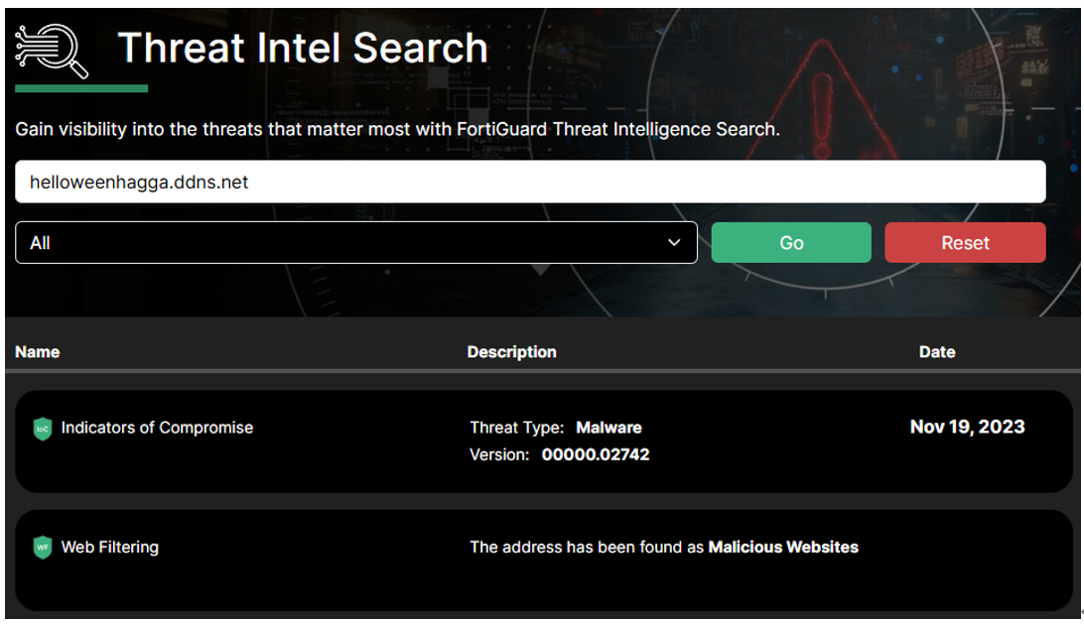Click the Threat Intel Search page title
The image size is (1084, 625).
point(303,48)
